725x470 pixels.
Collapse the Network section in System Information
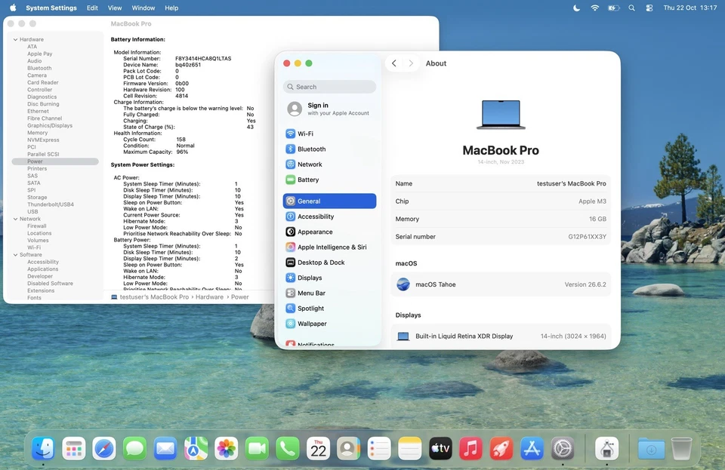pyautogui.click(x=15, y=219)
